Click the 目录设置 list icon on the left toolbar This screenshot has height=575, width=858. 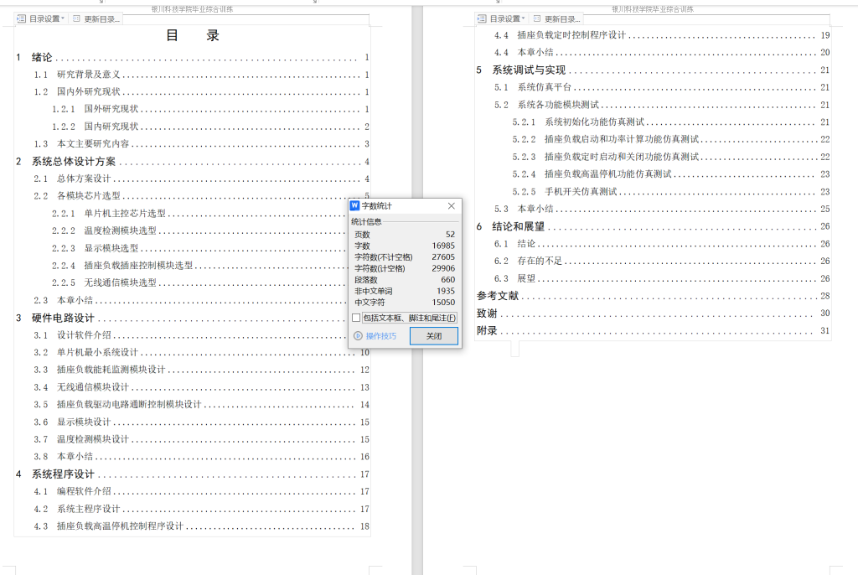click(x=22, y=18)
